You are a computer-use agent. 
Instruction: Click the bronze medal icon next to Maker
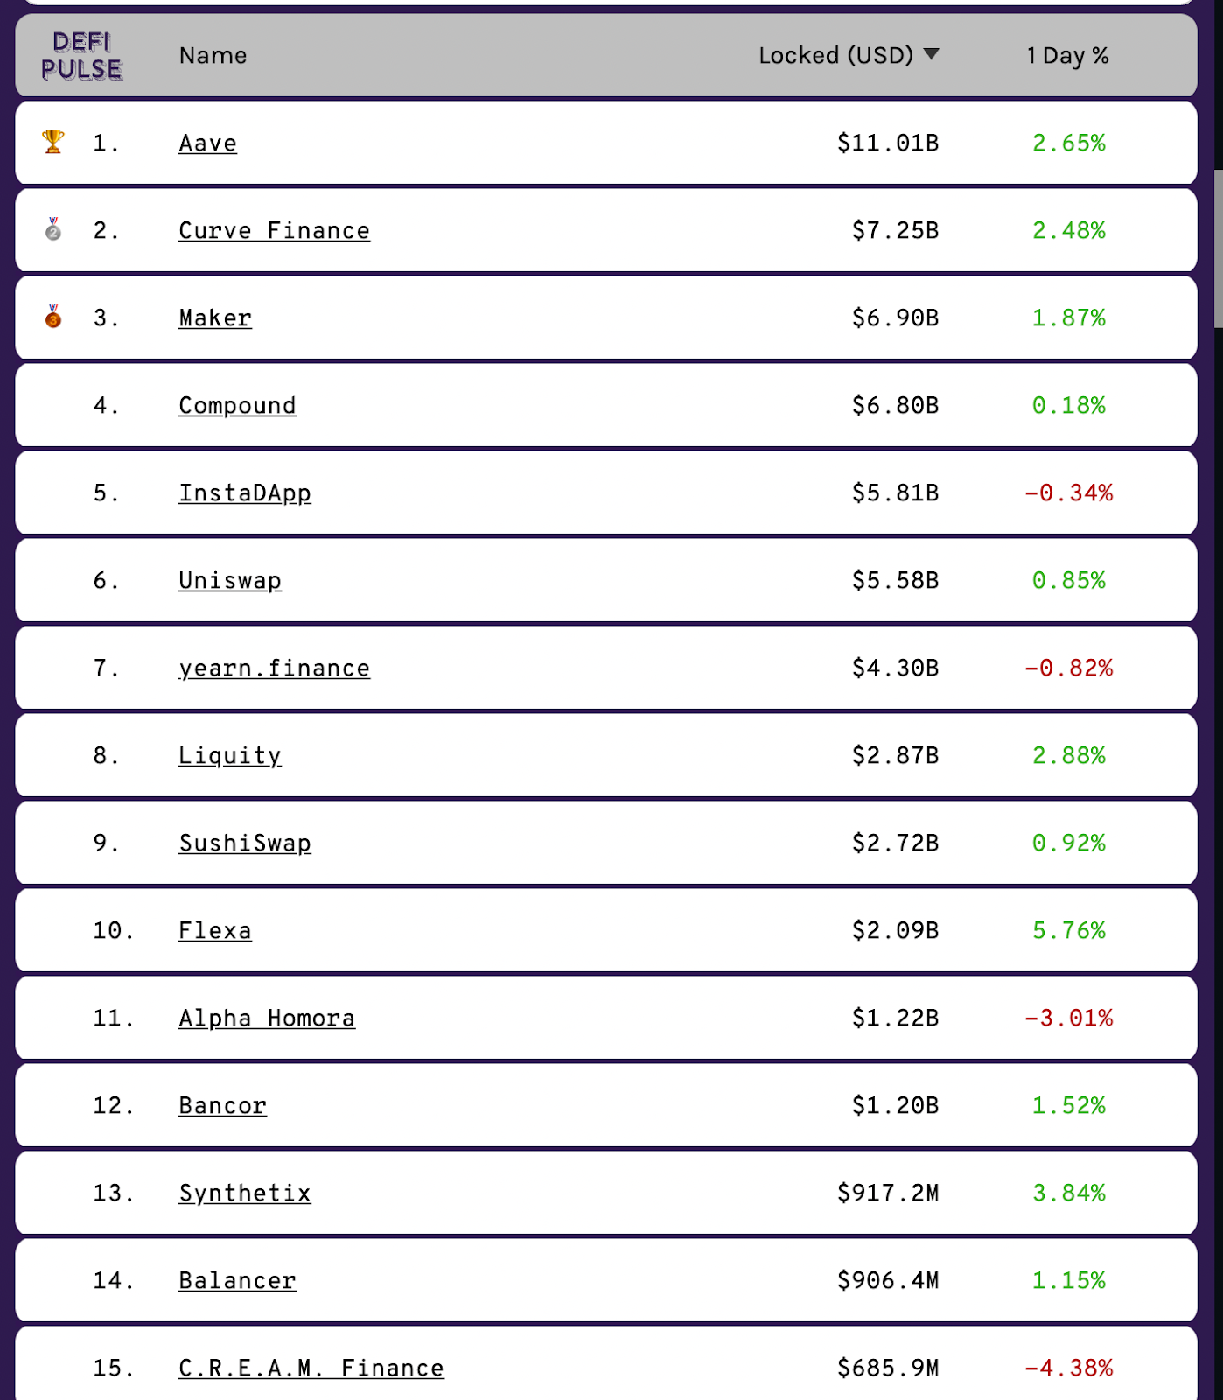tap(53, 317)
